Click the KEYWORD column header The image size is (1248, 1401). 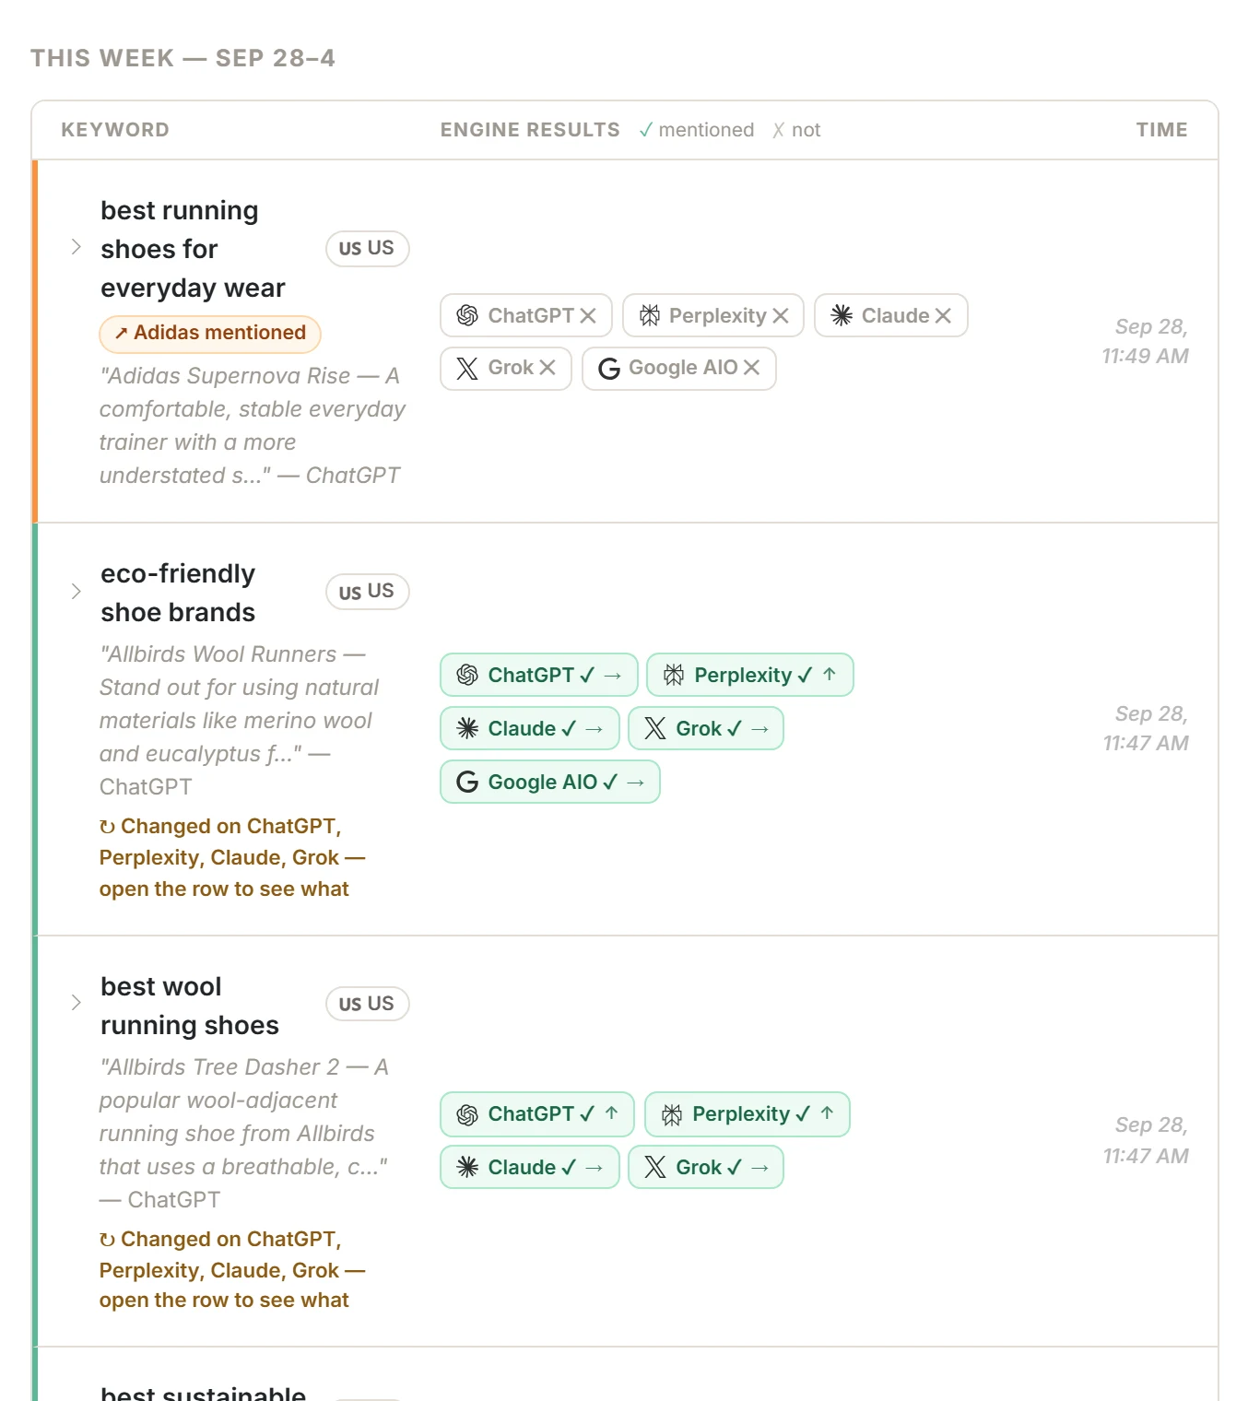115,130
